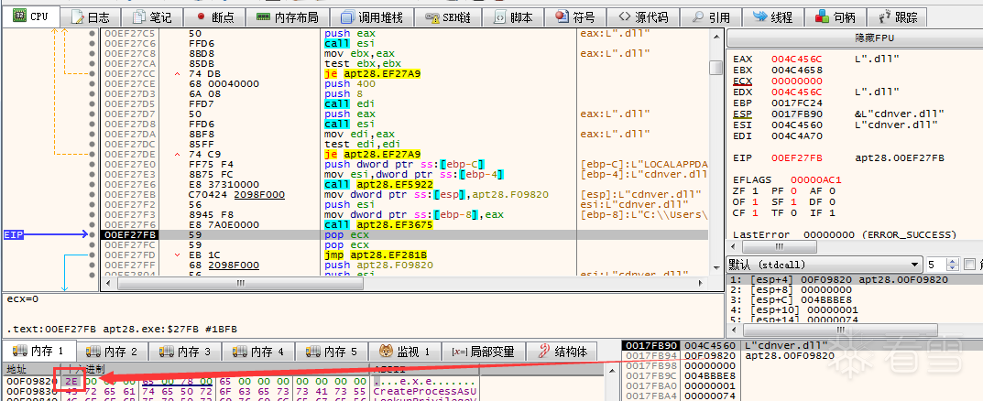Select the ESP register value 0017FB90
The width and height of the screenshot is (983, 401).
795,114
